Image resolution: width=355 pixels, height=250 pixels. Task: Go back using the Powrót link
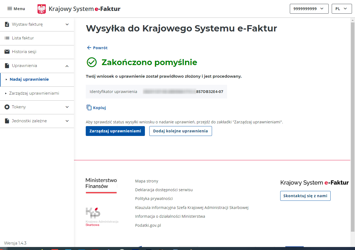(97, 48)
